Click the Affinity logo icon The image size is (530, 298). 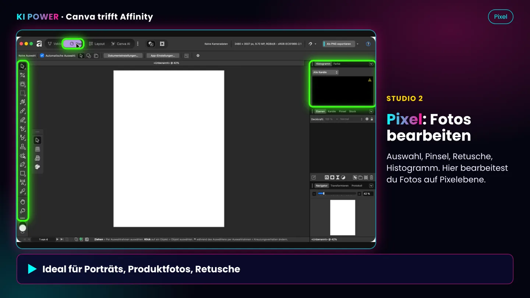tap(39, 44)
